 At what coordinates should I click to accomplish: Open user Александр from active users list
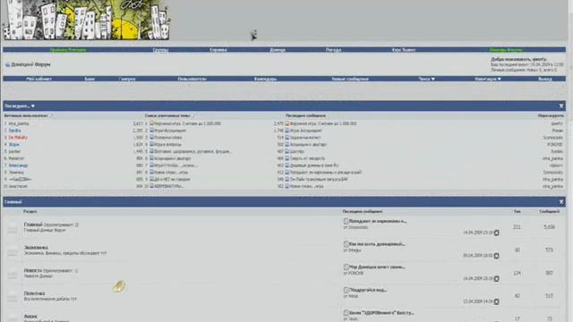click(18, 165)
